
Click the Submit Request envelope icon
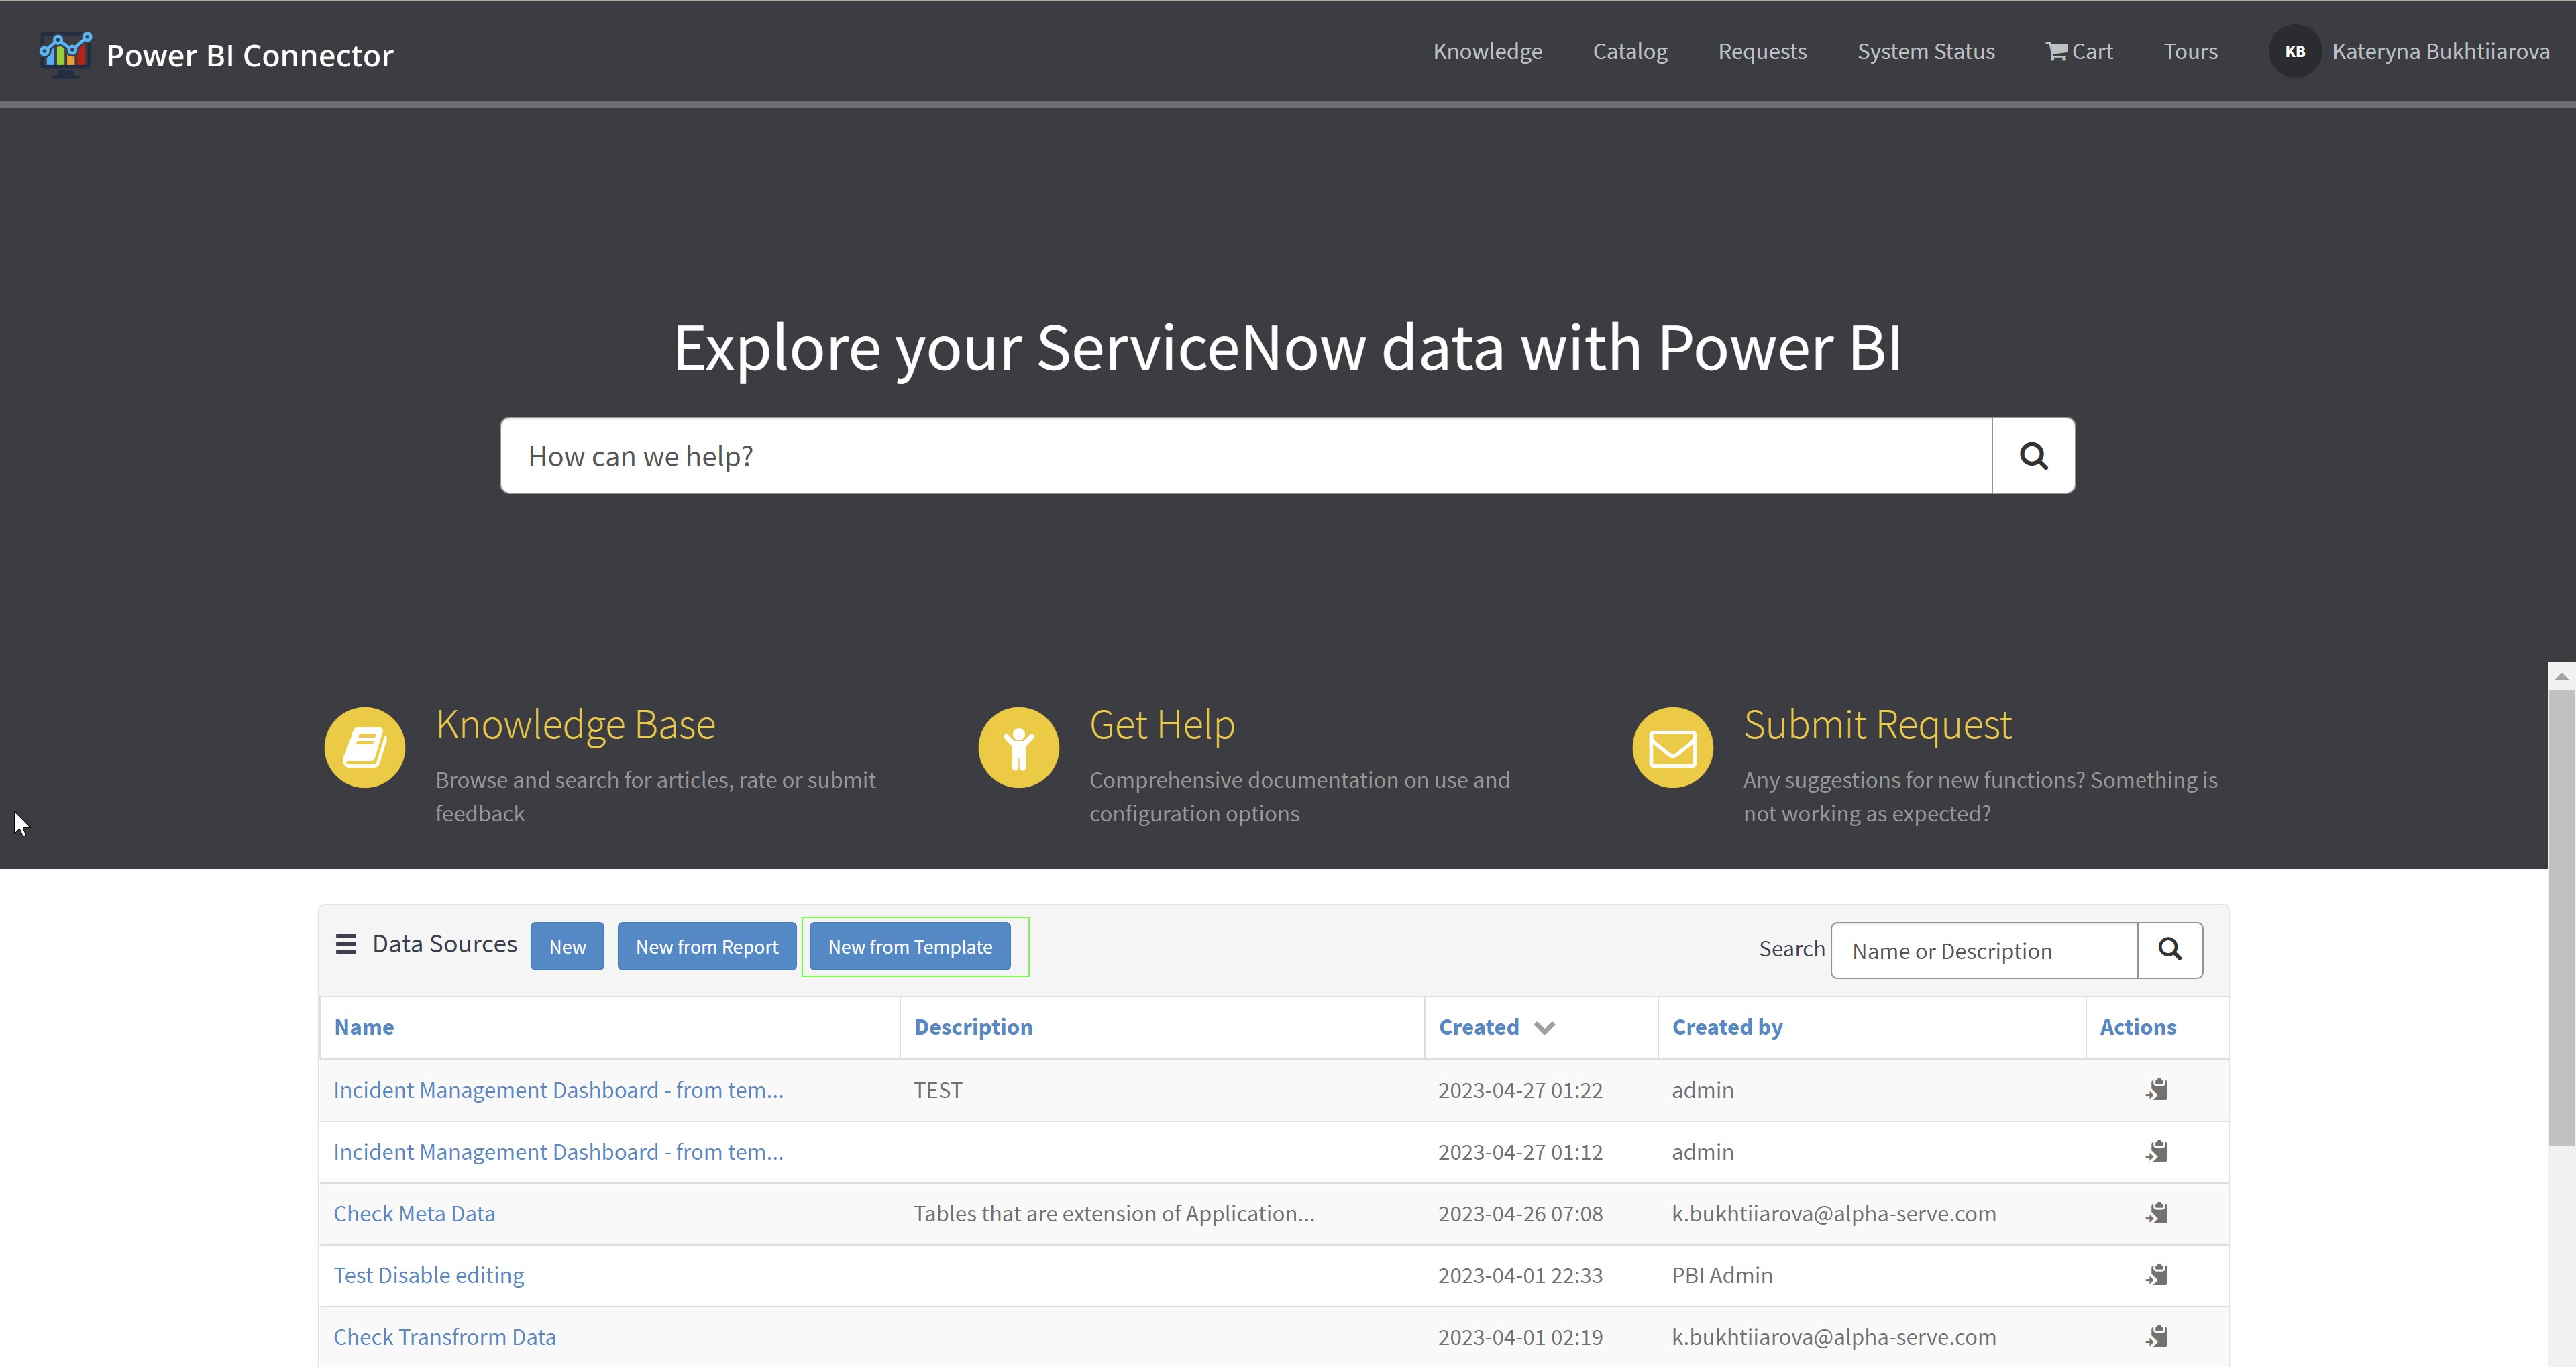tap(1672, 748)
